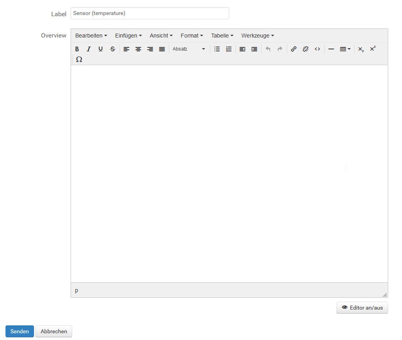Click the insert link icon
Image resolution: width=402 pixels, height=340 pixels.
(294, 49)
